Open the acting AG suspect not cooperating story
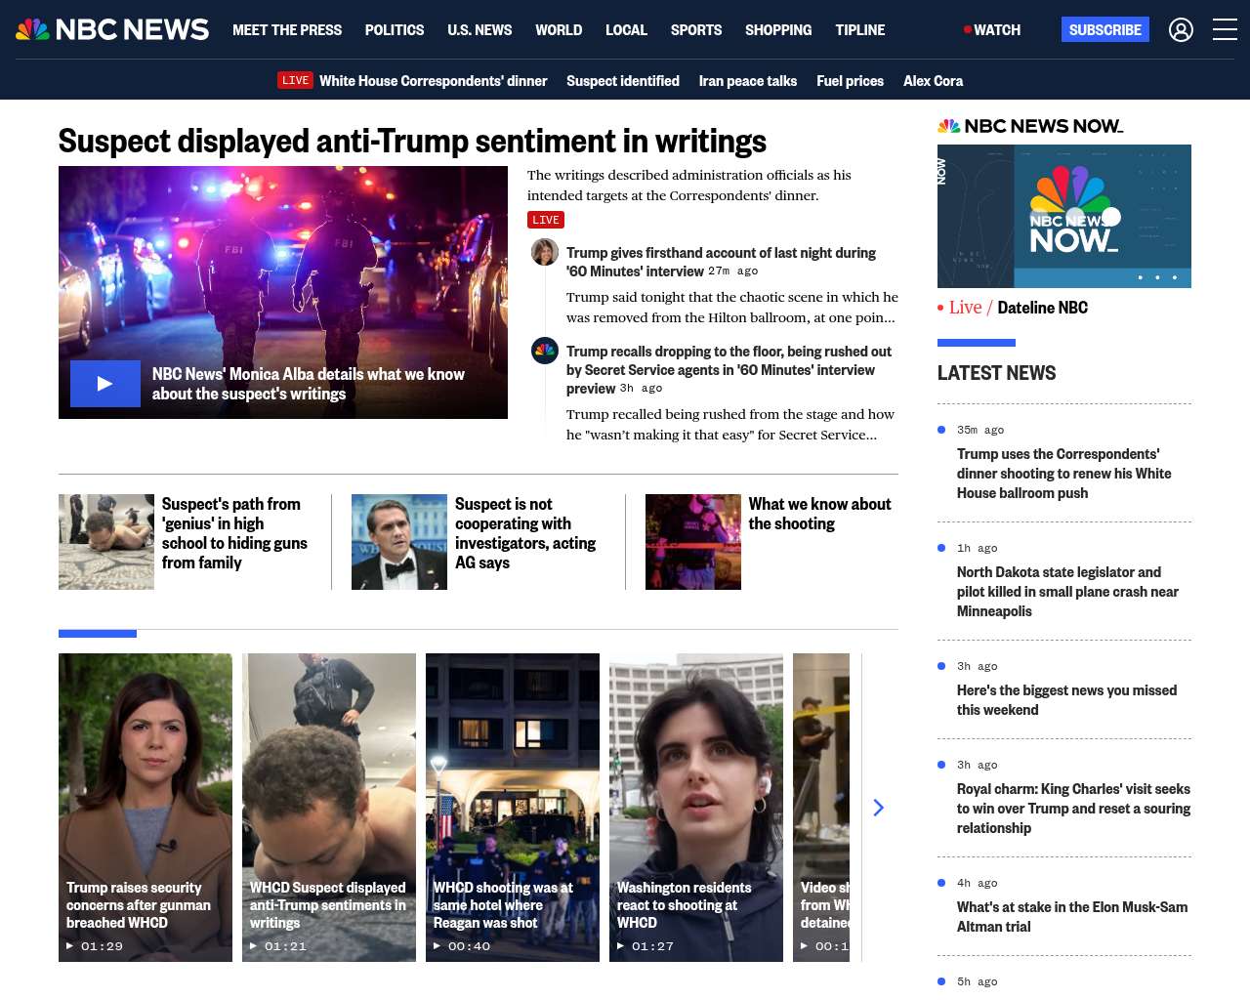 click(x=524, y=532)
